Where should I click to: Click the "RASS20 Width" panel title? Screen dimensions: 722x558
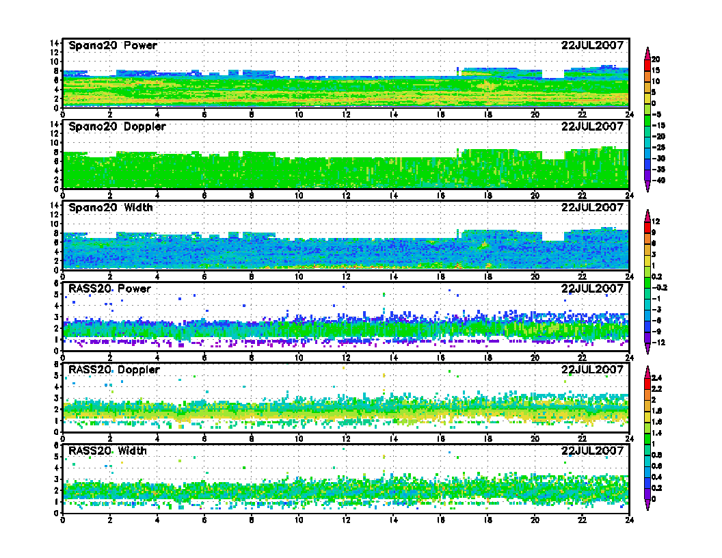[107, 451]
